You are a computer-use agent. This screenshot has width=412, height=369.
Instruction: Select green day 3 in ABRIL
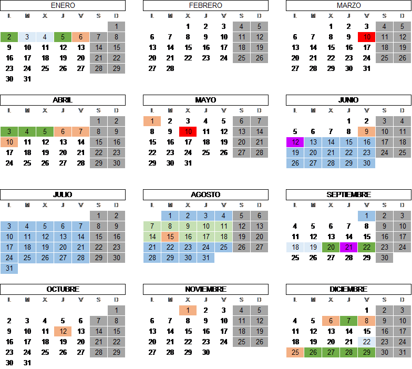(x=9, y=131)
